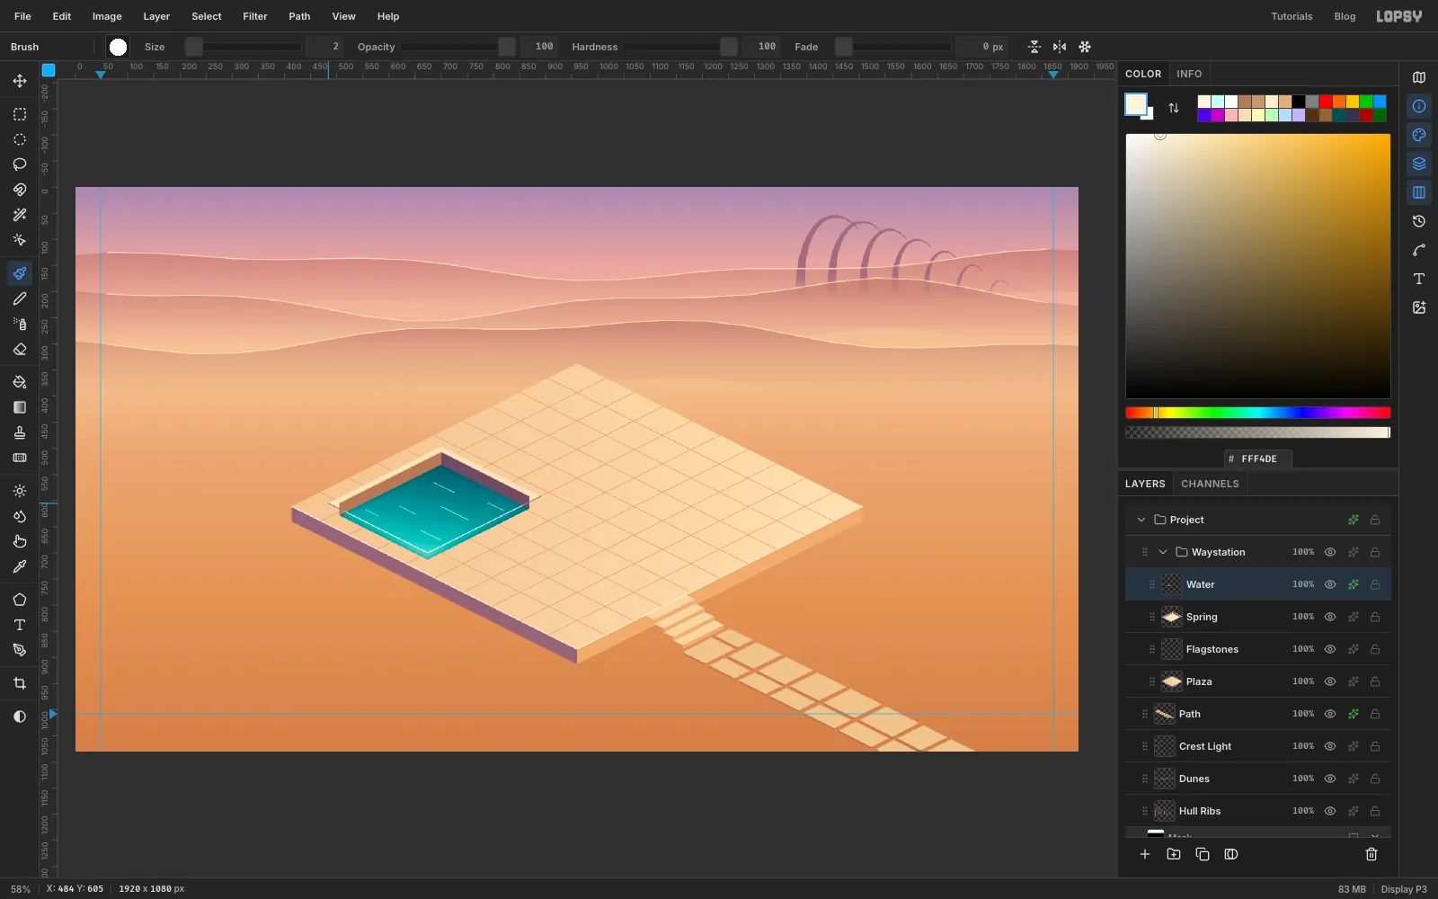
Task: Select the Magic Wand tool
Action: (x=20, y=215)
